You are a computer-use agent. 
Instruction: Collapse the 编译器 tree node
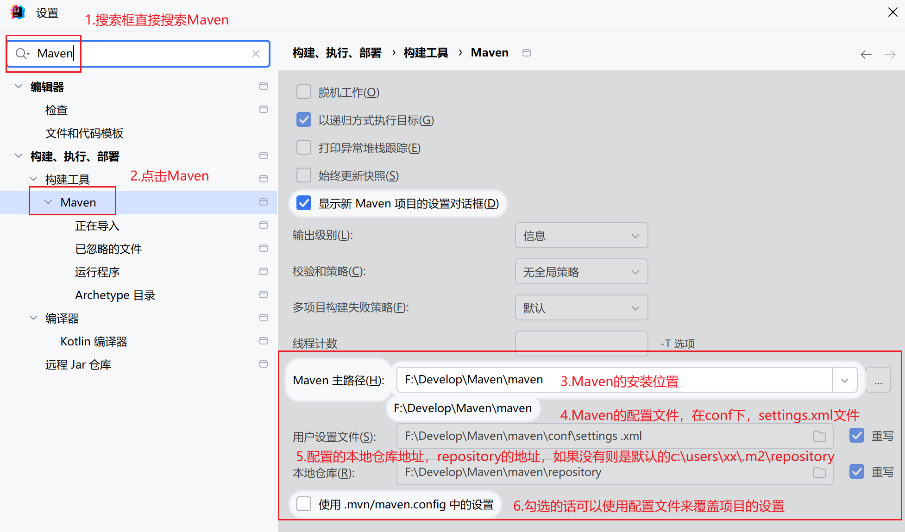(x=33, y=318)
